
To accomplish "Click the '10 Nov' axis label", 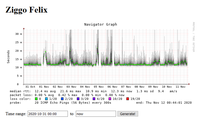I will coord(167,87).
